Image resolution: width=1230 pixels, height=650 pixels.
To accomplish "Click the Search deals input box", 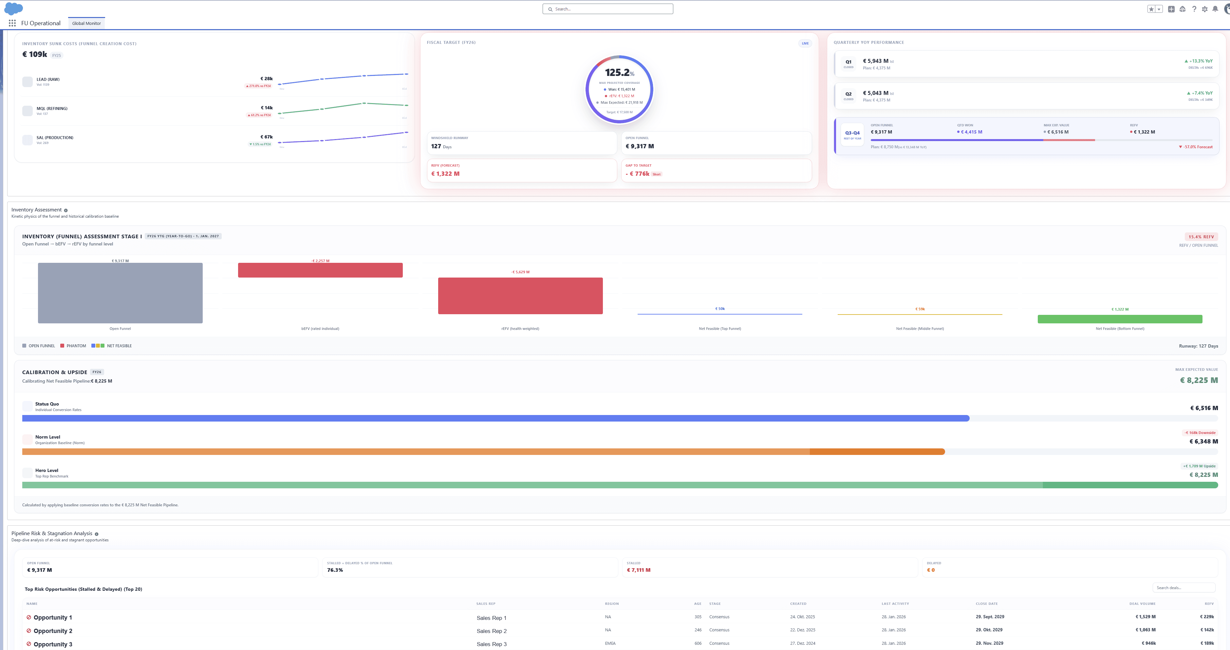I will point(1184,587).
